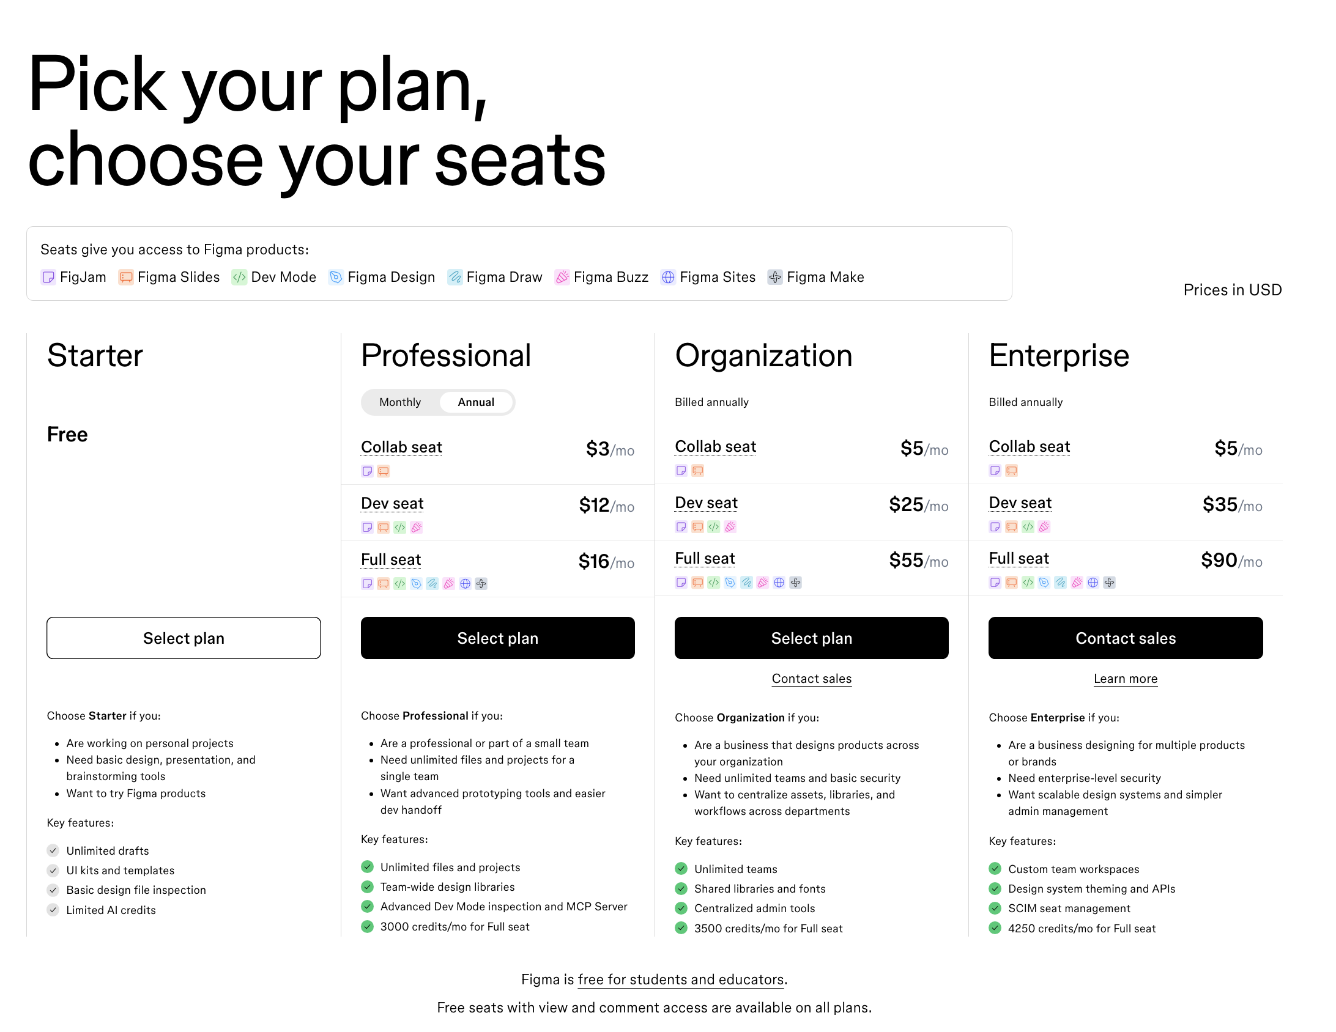Click the Figma Buzz icon
The width and height of the screenshot is (1336, 1032).
[x=562, y=278]
